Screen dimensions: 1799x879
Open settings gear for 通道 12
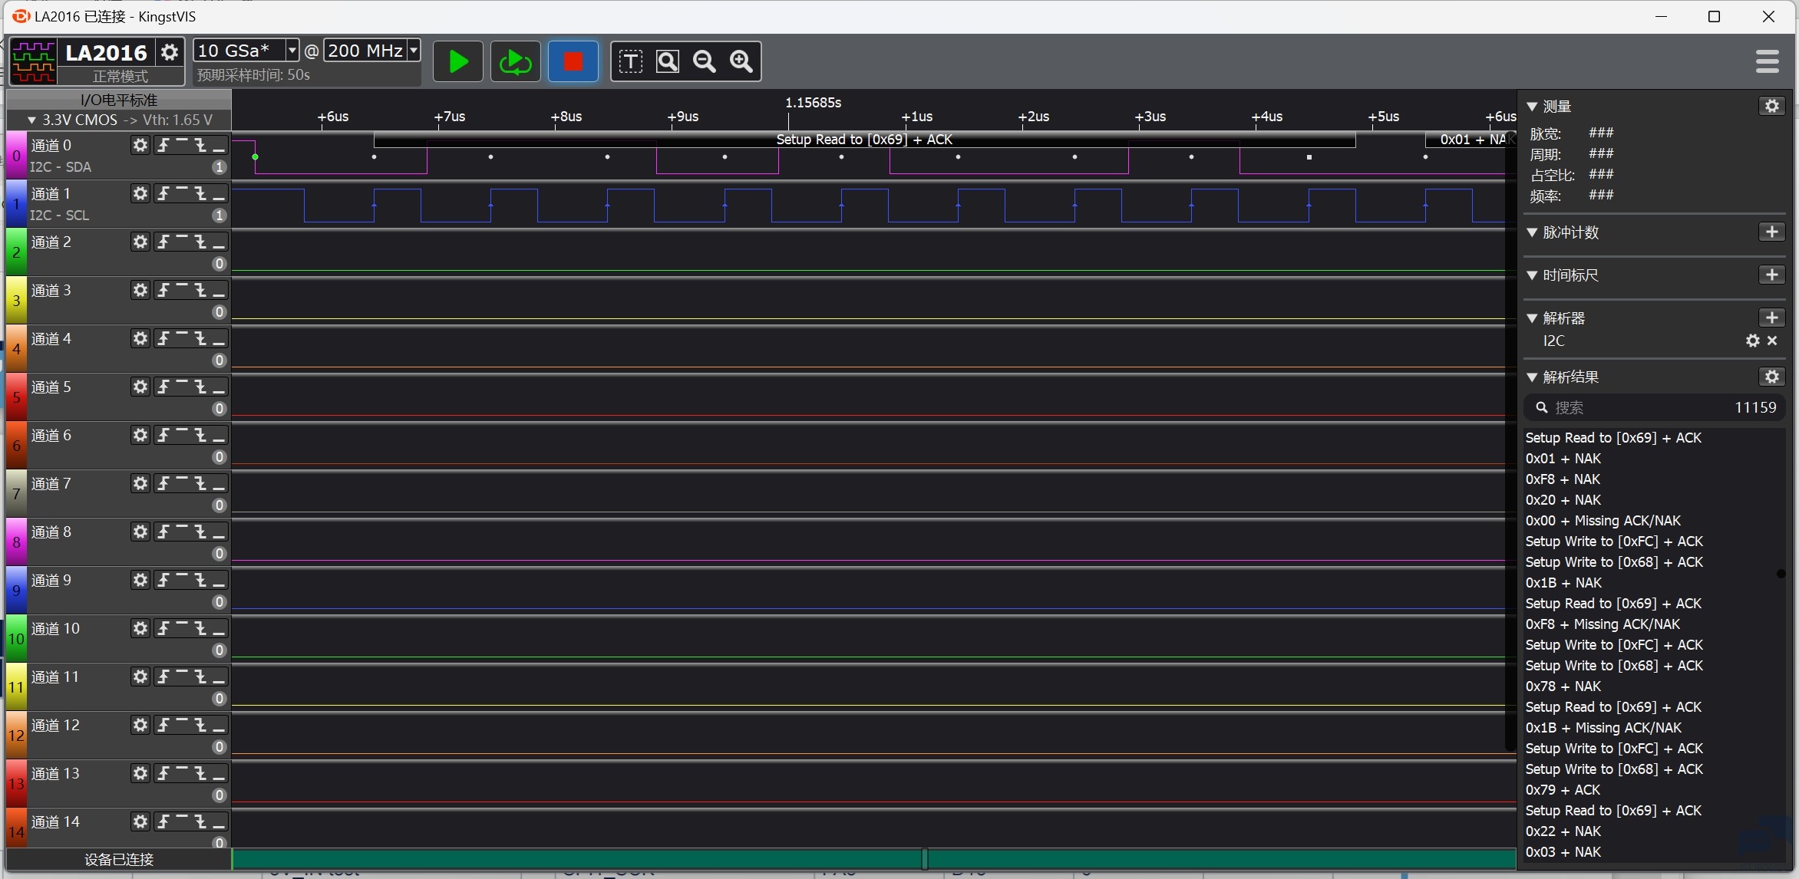[x=140, y=725]
